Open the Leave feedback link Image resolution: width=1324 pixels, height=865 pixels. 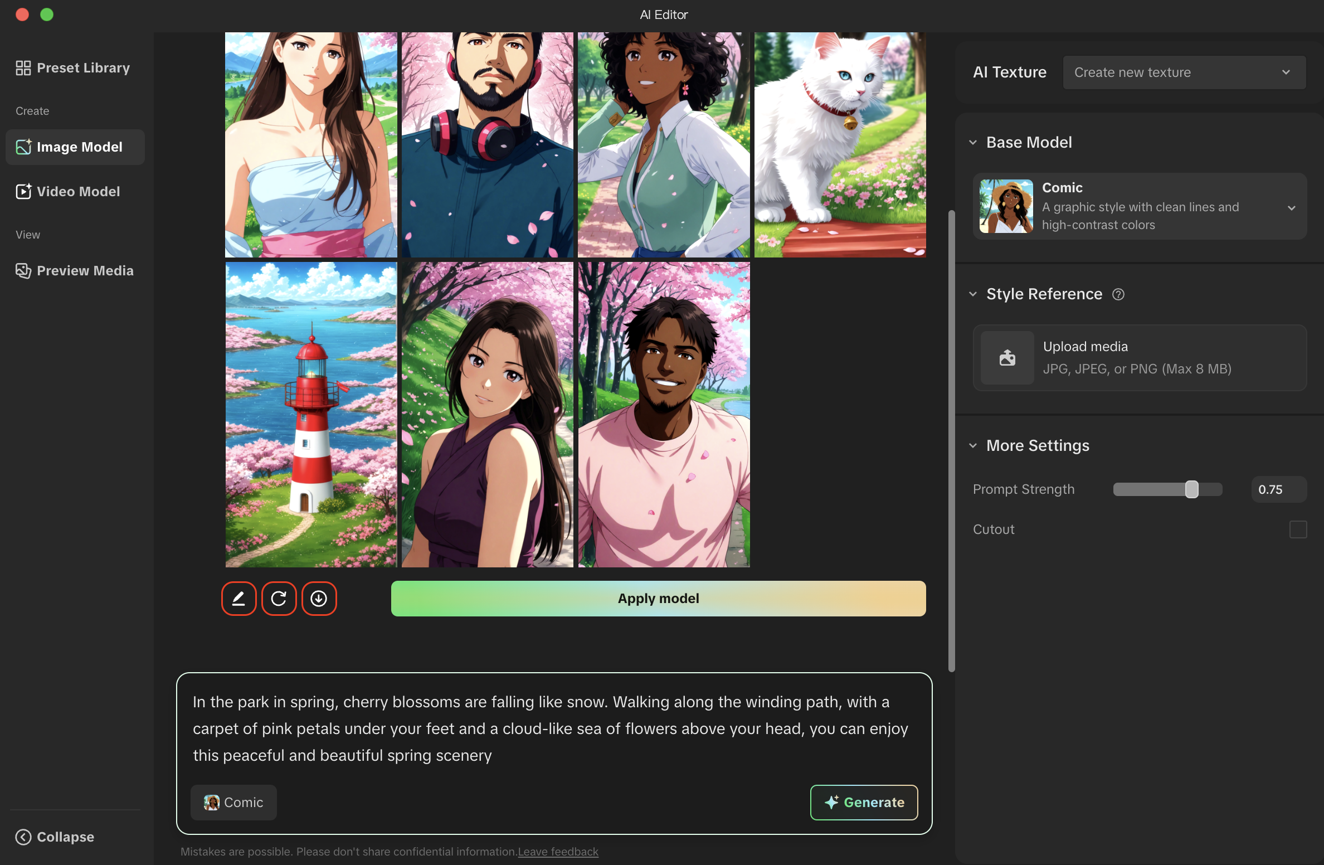pyautogui.click(x=558, y=852)
